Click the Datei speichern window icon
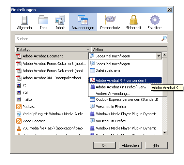 (92, 70)
